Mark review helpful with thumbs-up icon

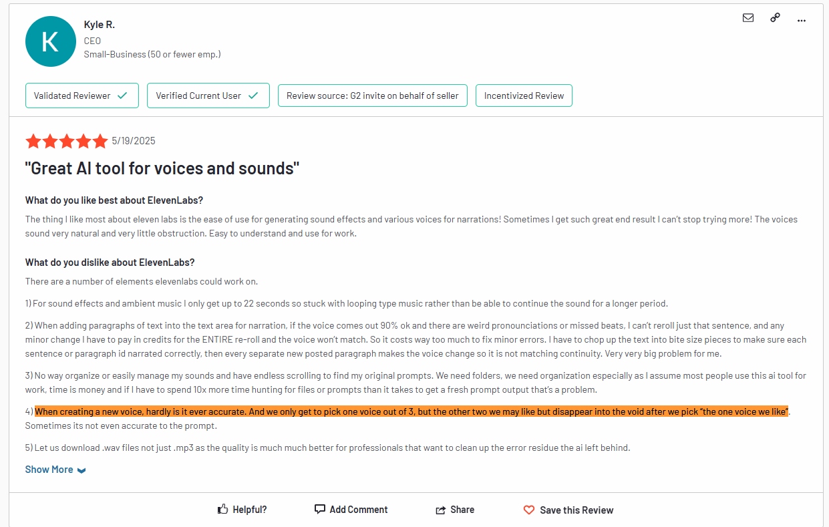tap(223, 510)
